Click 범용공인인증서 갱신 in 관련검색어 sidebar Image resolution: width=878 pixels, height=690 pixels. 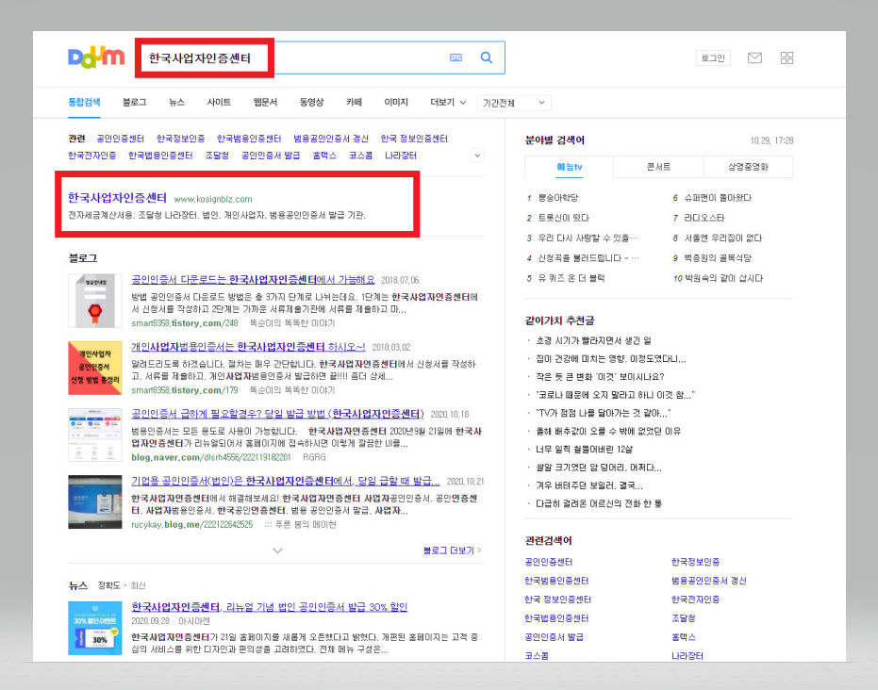[x=708, y=581]
